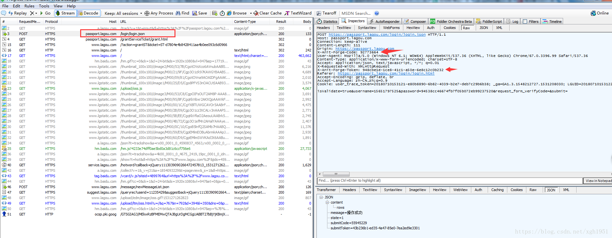Replay the selected session

tap(18, 13)
